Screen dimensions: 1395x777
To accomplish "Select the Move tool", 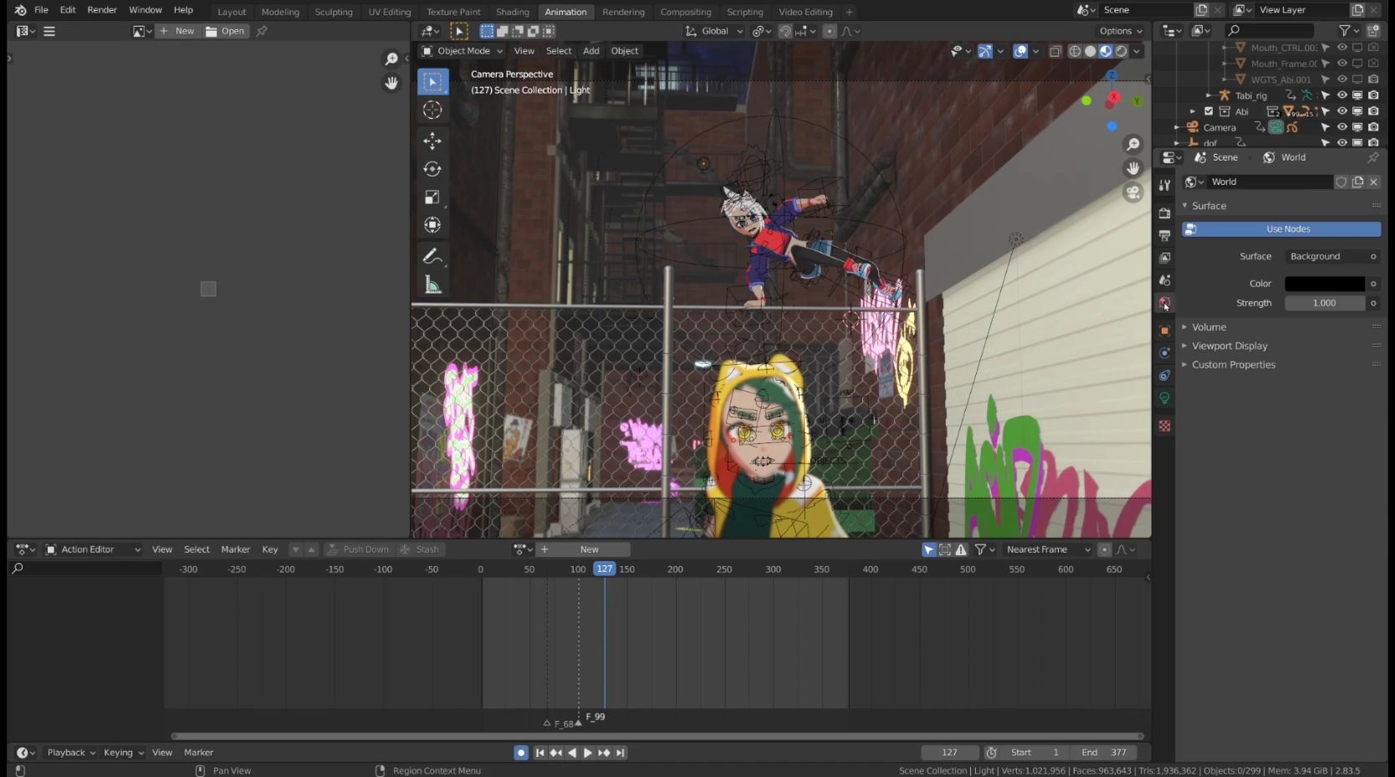I will tap(432, 141).
